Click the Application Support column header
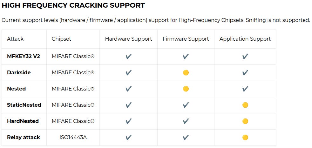This screenshot has width=312, height=148. click(x=245, y=39)
